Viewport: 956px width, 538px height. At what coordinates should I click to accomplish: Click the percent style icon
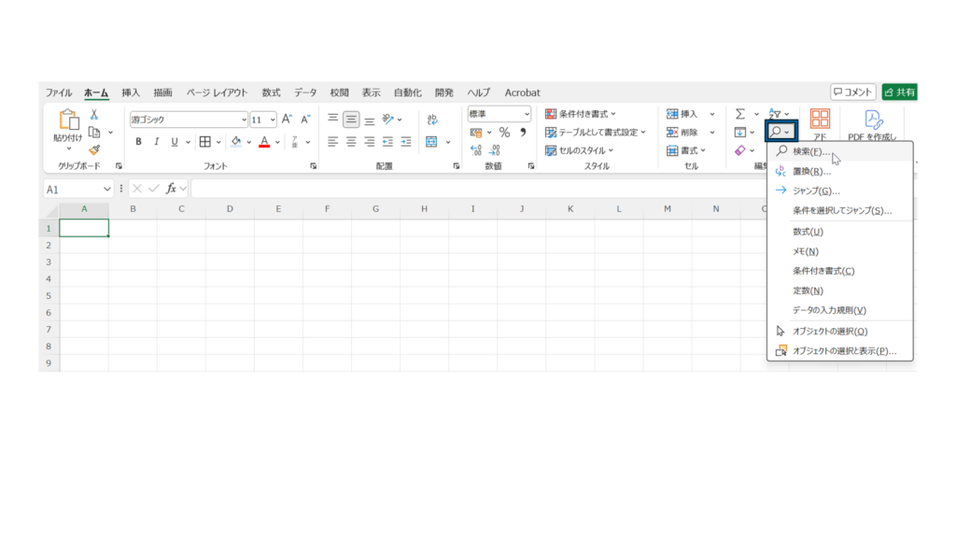[x=504, y=133]
